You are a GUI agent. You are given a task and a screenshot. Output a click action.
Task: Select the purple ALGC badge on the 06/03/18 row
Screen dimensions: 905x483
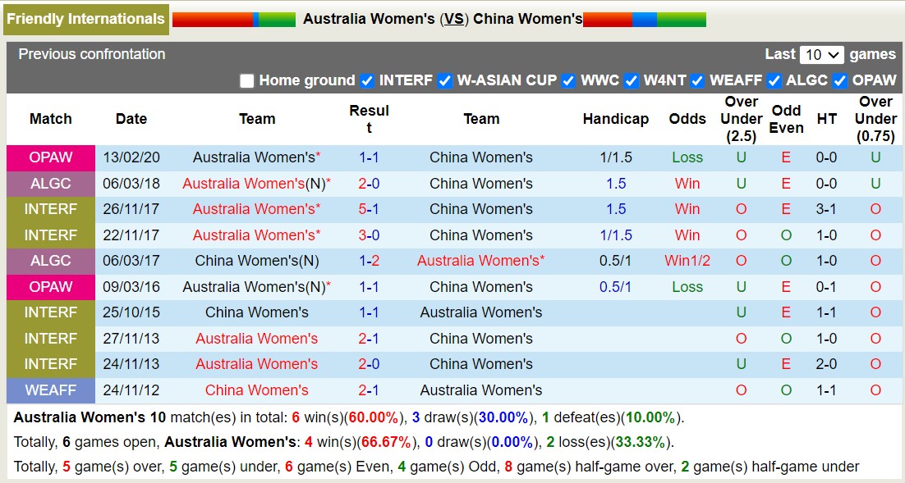tap(50, 183)
